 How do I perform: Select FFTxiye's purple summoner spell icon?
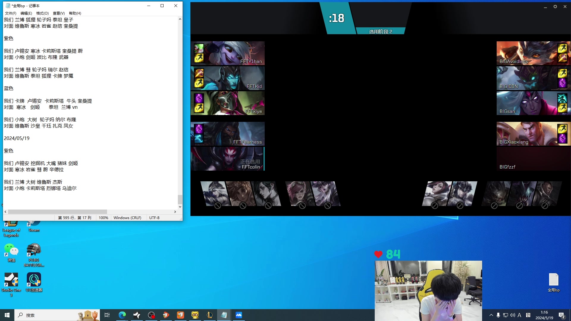(199, 98)
